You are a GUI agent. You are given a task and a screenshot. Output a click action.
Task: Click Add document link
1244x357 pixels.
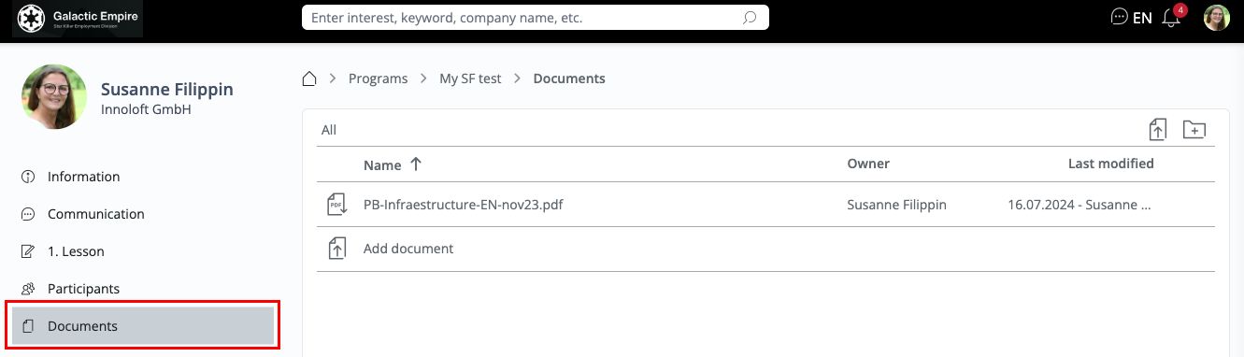point(408,249)
